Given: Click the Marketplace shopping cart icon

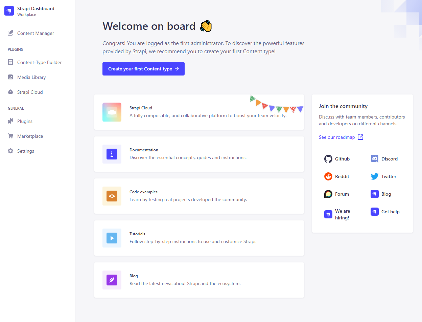Looking at the screenshot, I should (x=10, y=136).
